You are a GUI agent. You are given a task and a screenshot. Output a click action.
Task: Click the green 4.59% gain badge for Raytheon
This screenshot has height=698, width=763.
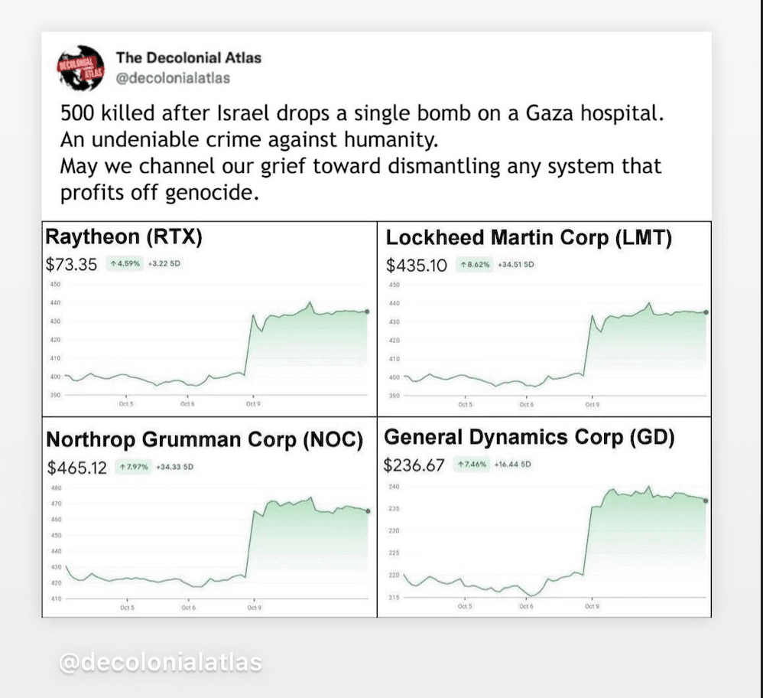[x=124, y=265]
